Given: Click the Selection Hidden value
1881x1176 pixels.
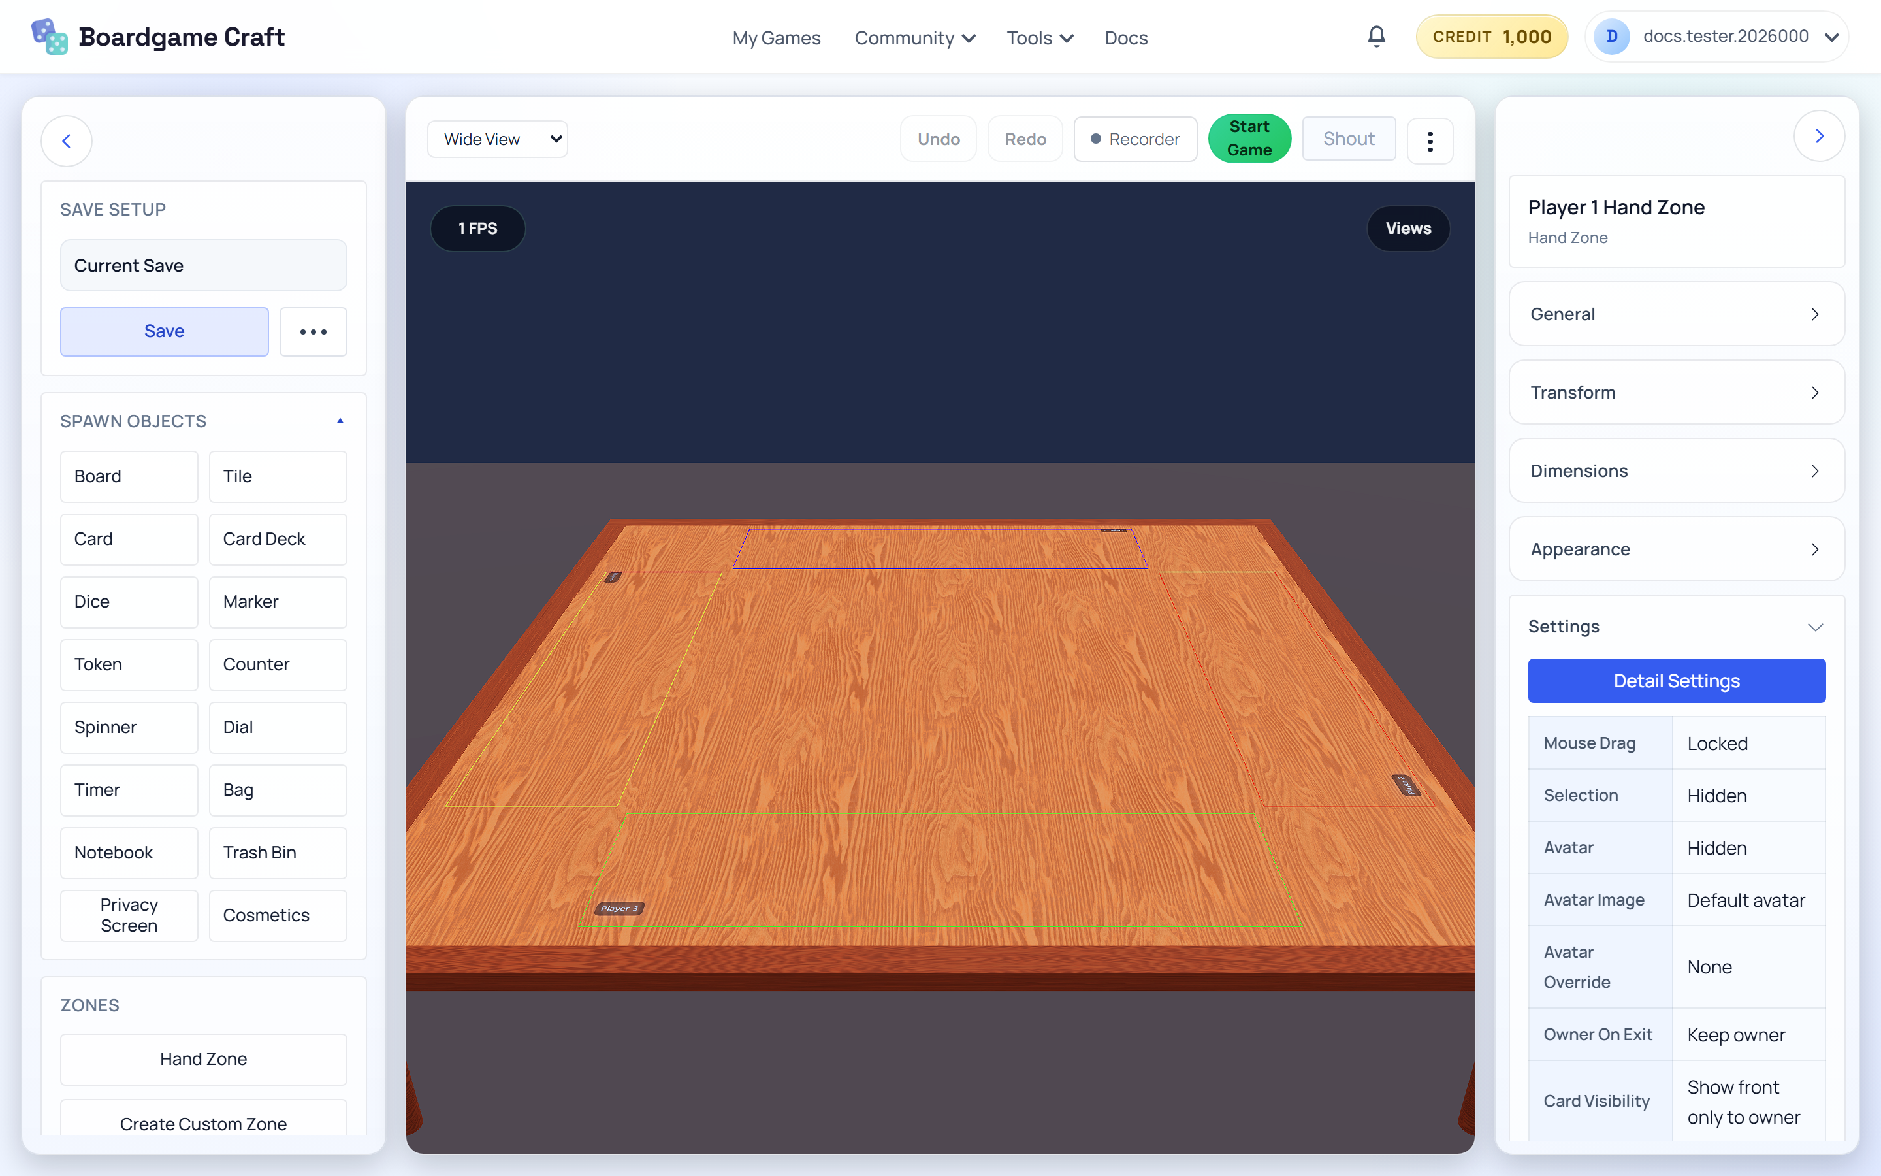Looking at the screenshot, I should coord(1748,796).
